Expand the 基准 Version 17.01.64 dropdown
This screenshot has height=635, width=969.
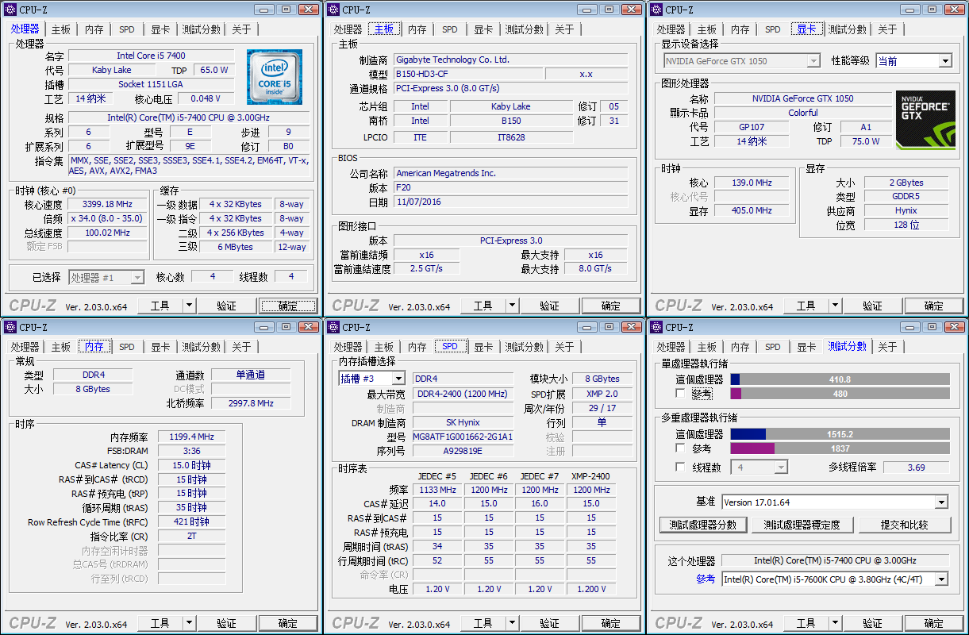[x=941, y=502]
